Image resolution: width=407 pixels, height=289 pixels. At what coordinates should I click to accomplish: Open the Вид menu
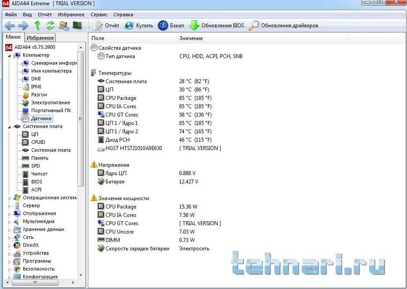(x=27, y=15)
